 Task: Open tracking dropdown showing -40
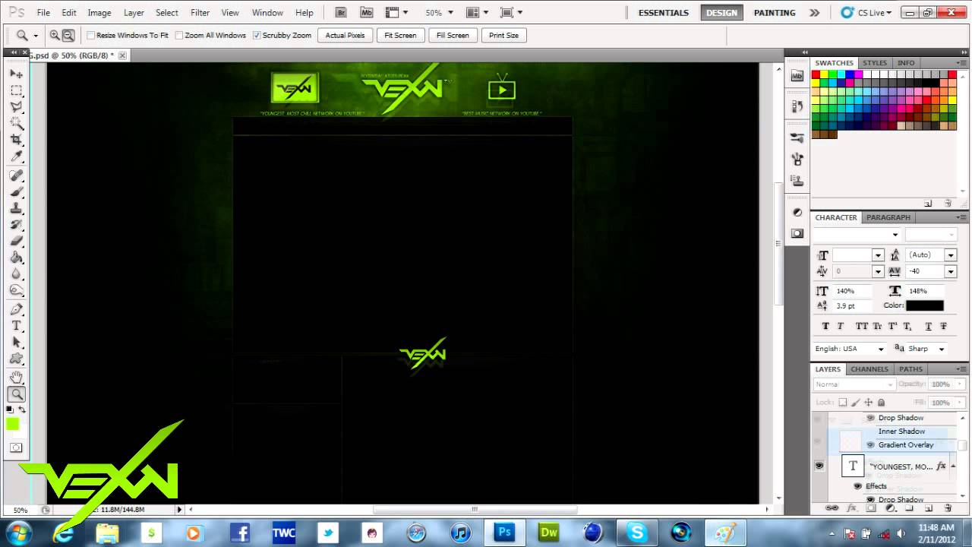[950, 271]
